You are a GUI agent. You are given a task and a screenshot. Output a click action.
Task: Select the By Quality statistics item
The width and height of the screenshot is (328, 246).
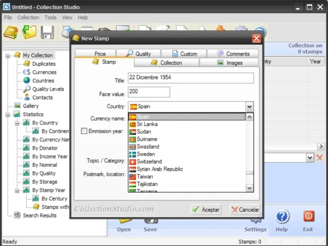pyautogui.click(x=44, y=173)
